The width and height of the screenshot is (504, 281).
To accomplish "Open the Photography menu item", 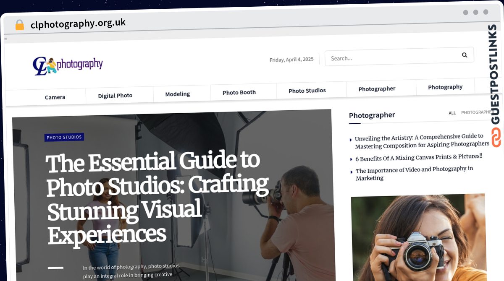I will [445, 87].
